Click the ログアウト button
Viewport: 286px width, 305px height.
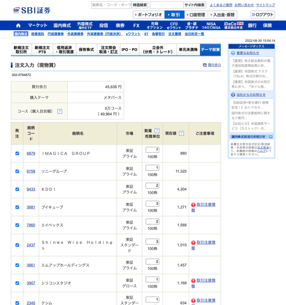[263, 15]
